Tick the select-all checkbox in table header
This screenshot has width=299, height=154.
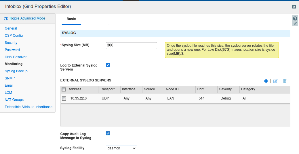[x=64, y=89]
